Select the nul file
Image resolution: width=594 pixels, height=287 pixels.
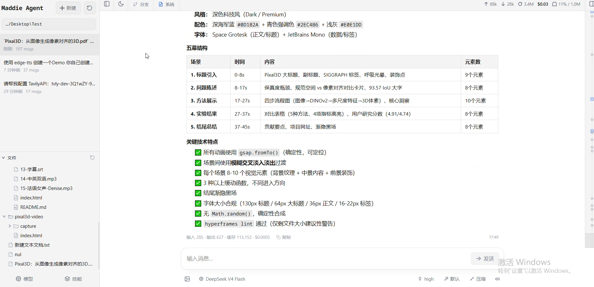tap(18, 254)
